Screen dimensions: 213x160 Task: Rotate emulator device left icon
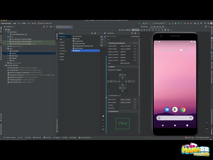pyautogui.click(x=150, y=30)
